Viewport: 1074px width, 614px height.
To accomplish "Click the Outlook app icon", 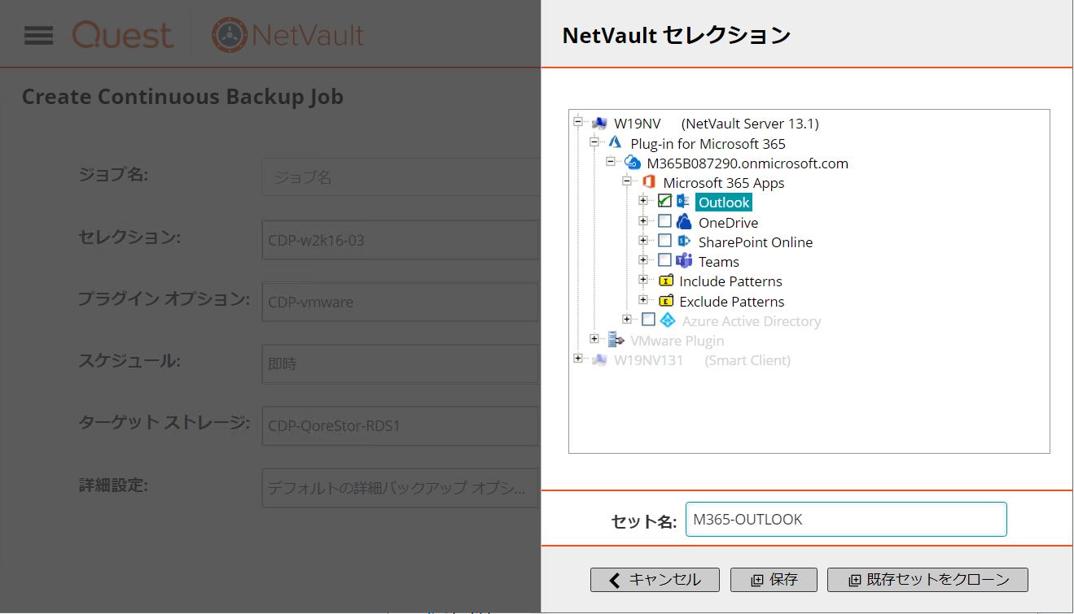I will point(683,202).
